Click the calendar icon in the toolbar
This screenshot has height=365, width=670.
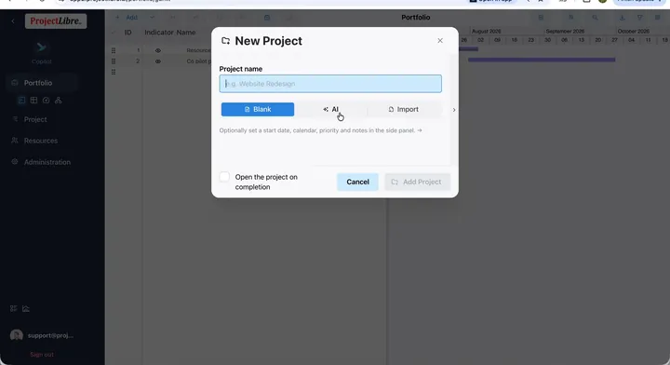267,18
